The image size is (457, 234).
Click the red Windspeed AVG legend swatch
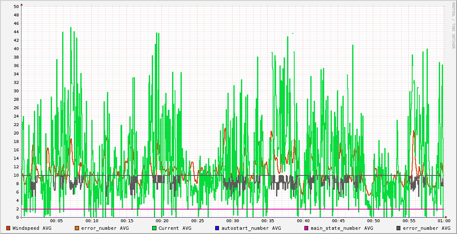(x=8, y=228)
